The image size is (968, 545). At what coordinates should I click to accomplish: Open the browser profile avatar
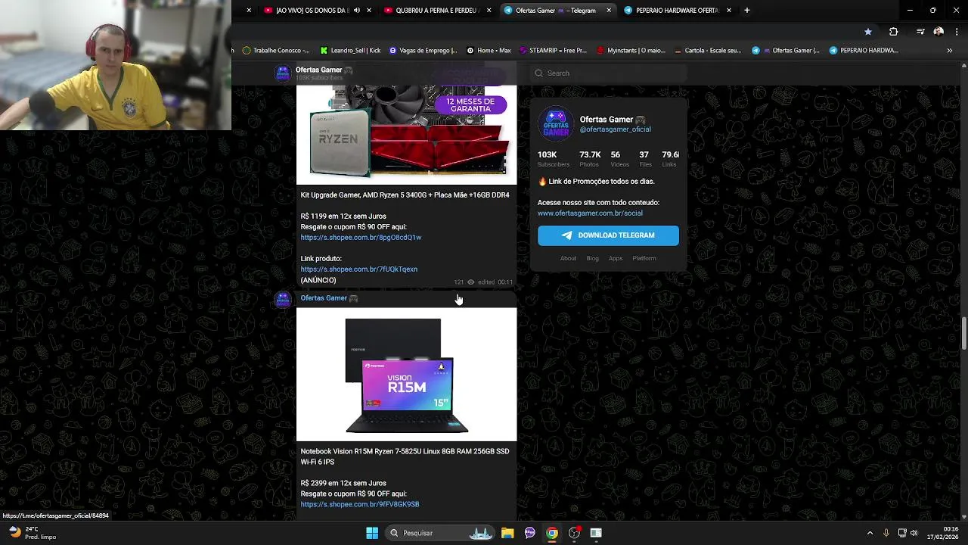[939, 32]
